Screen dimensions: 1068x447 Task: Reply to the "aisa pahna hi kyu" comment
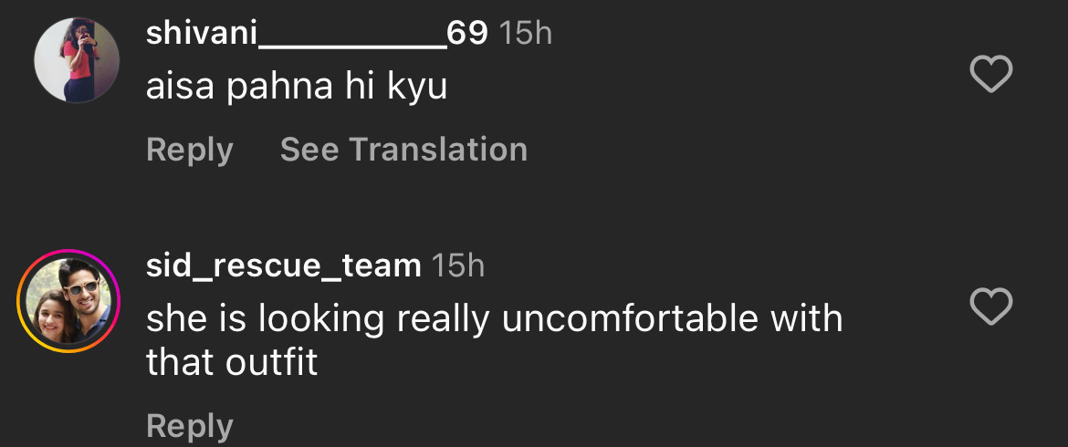[x=190, y=150]
